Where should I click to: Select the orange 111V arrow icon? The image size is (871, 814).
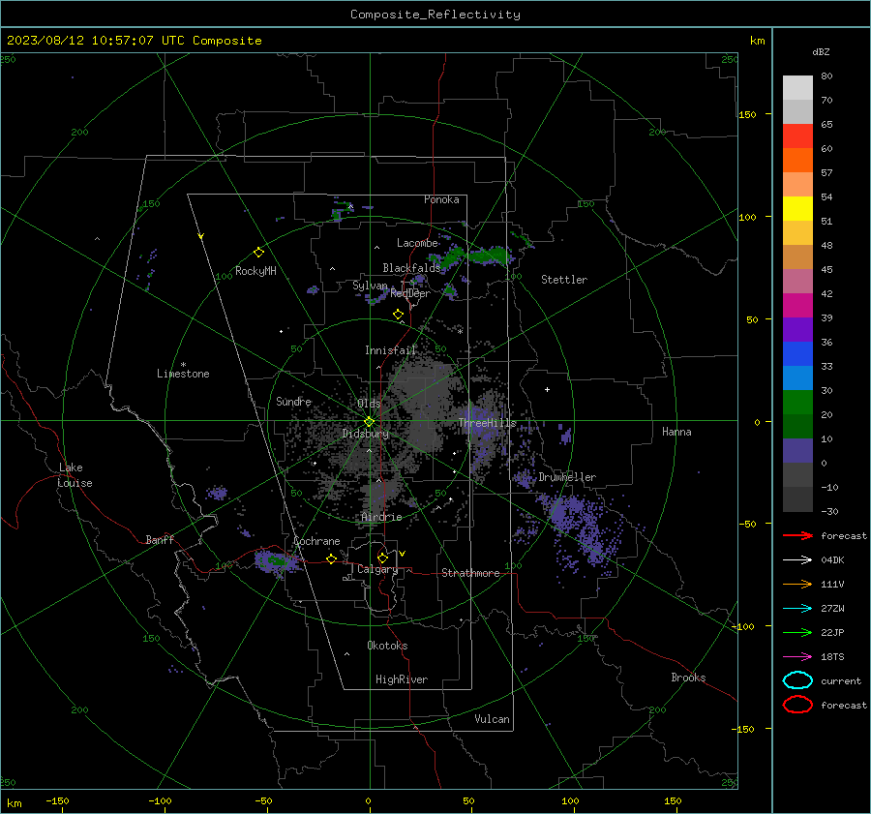797,584
